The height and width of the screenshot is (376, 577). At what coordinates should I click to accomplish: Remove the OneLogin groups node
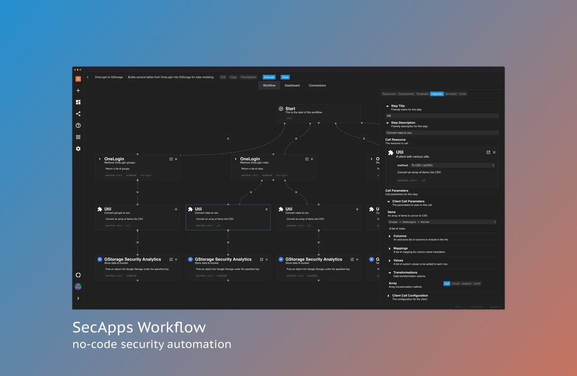click(x=176, y=159)
